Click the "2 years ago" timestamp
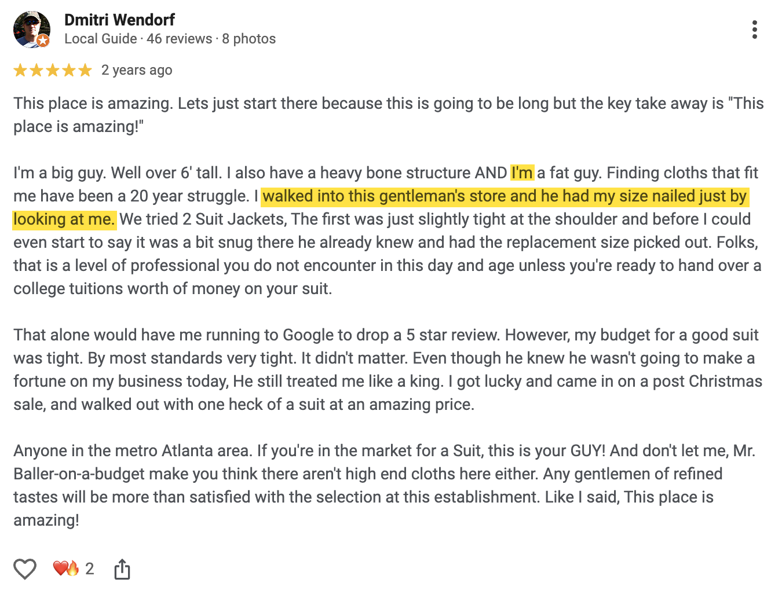Screen dimensions: 782x594 [x=137, y=70]
